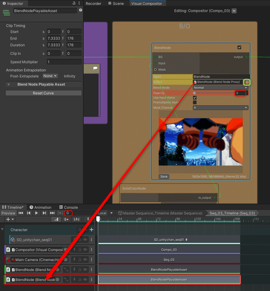Click the BlendNode output preview thumbnail
Viewport: 270px width, 291px height.
[201, 142]
